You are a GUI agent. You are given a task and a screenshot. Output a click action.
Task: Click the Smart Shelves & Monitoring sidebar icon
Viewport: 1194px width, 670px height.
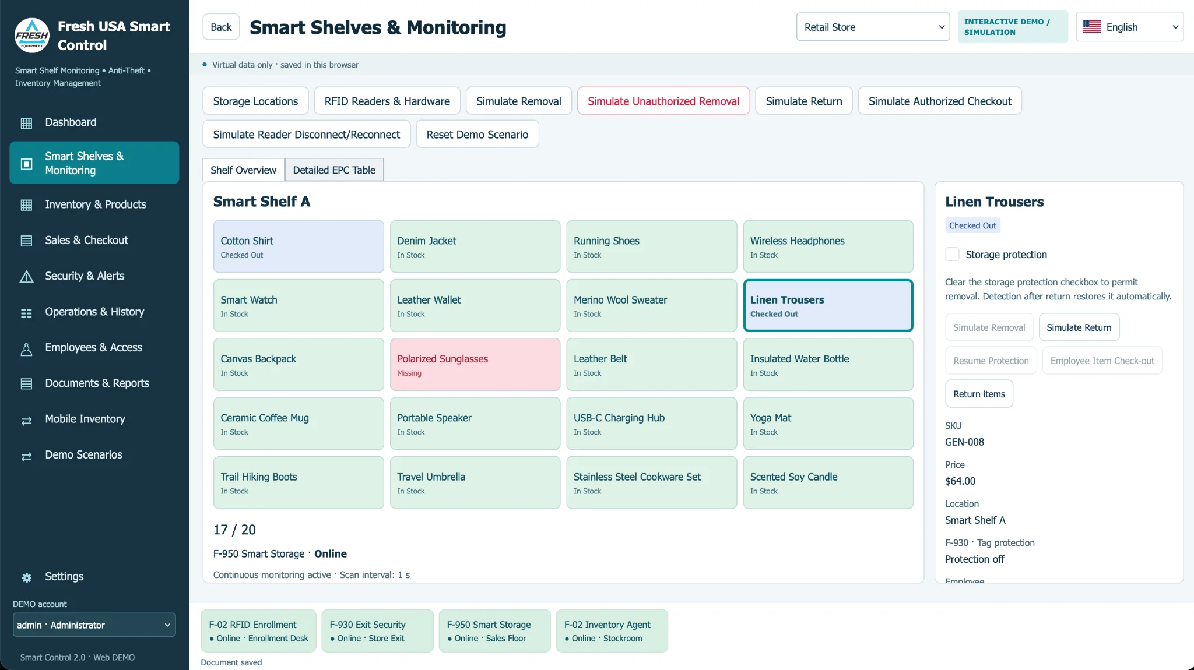coord(26,164)
